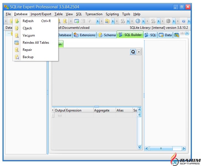Click the data transfer toolbar icon
201x166 pixels.
tap(107, 21)
